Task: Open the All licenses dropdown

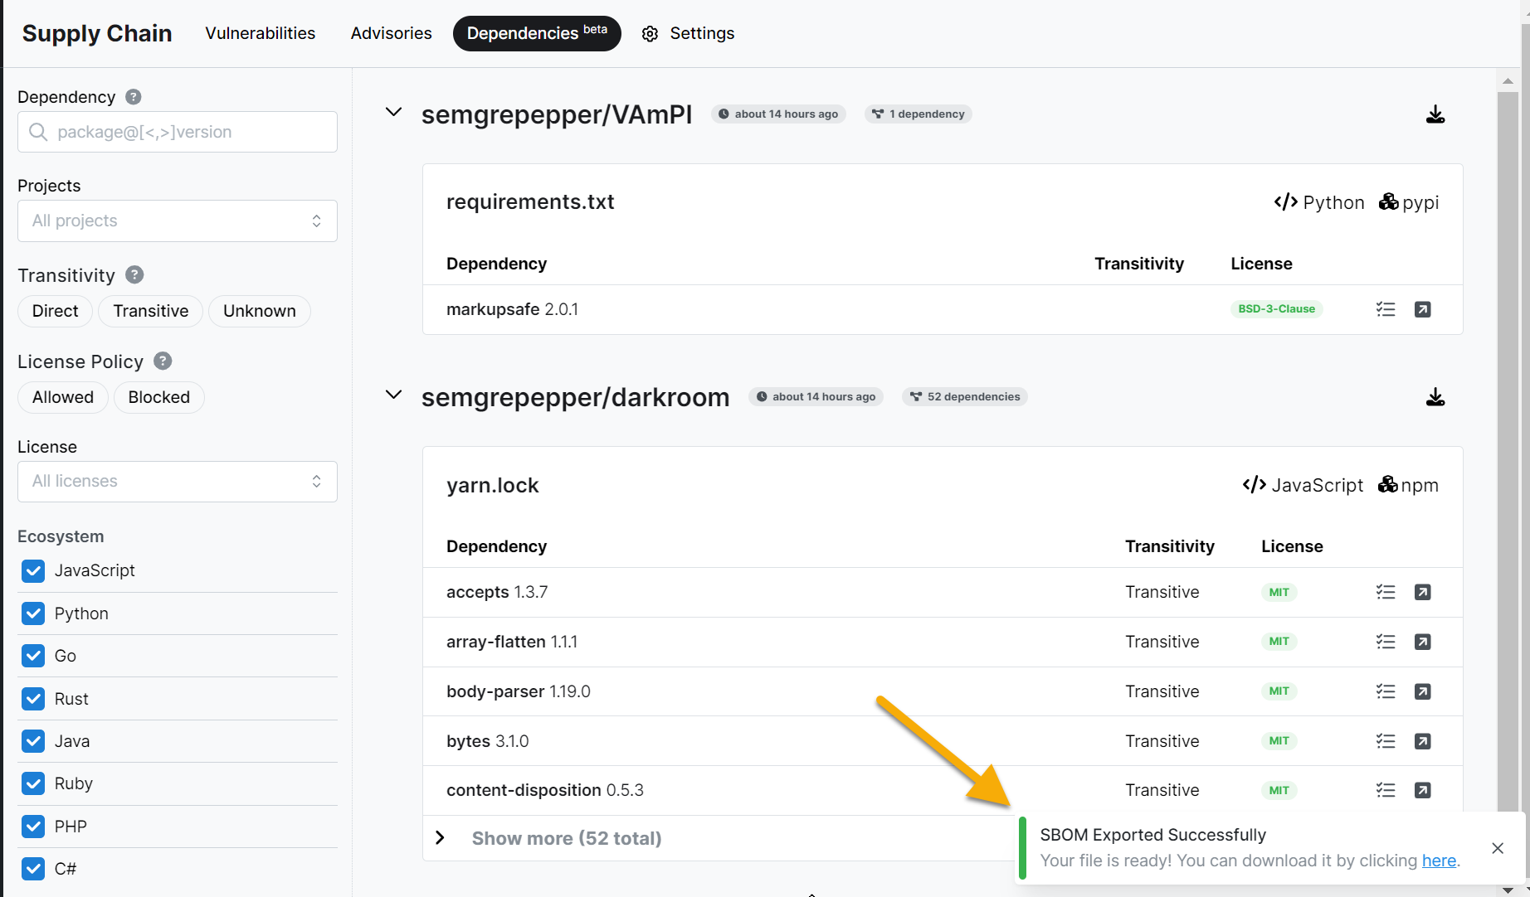Action: pyautogui.click(x=177, y=482)
